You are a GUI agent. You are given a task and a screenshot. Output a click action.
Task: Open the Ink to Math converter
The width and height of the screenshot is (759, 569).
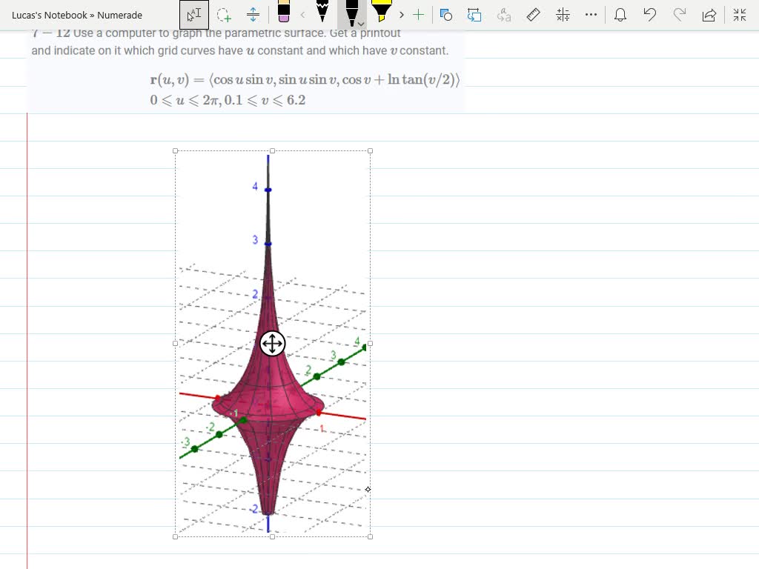point(563,14)
